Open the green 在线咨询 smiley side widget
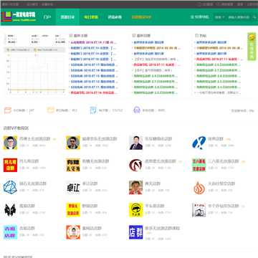The image size is (258, 258). (252, 47)
